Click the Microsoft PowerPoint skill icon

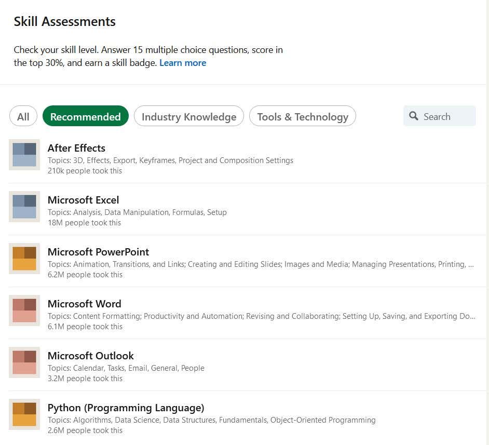(24, 259)
